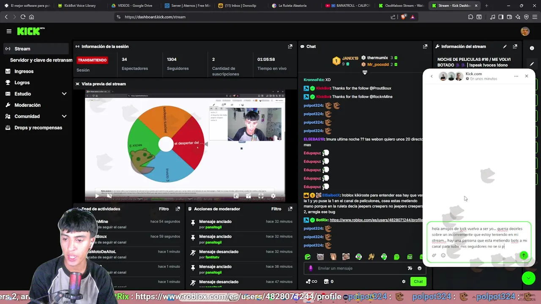The height and width of the screenshot is (304, 541).
Task: Open chat settings gear icon
Action: (x=404, y=282)
